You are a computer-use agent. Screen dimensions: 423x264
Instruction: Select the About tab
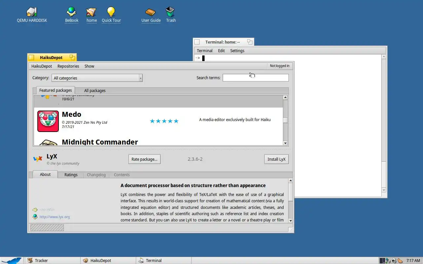(x=45, y=174)
